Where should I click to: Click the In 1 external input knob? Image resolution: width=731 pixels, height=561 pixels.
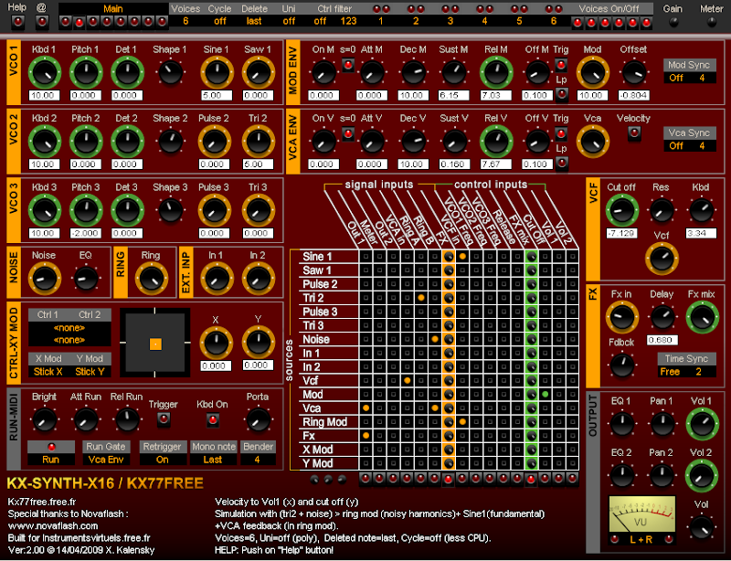(x=217, y=279)
